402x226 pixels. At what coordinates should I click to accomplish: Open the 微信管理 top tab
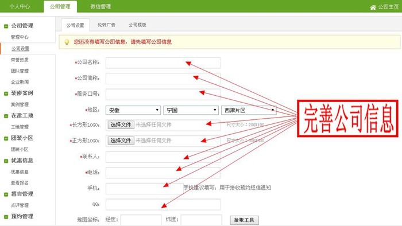[x=100, y=7]
